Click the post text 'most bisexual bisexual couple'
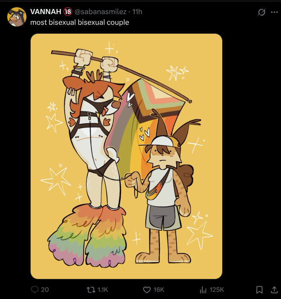The height and width of the screenshot is (299, 281). click(x=80, y=23)
